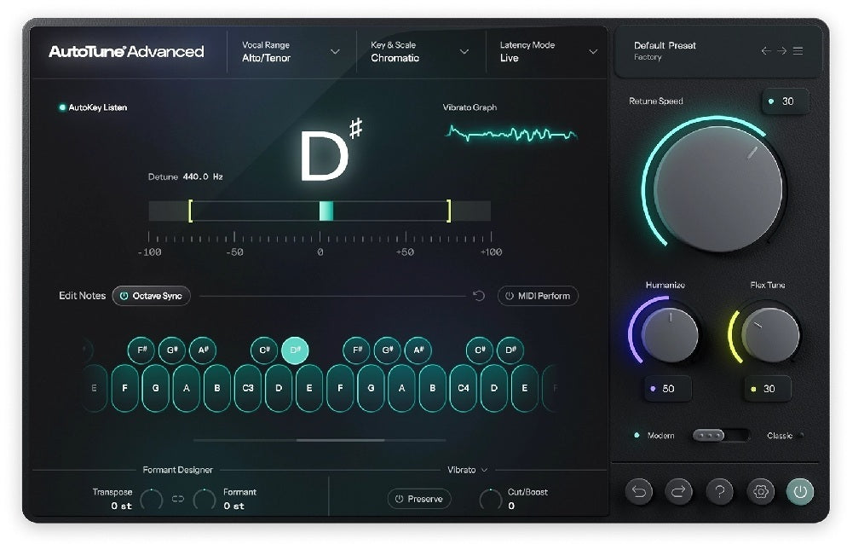This screenshot has width=847, height=544.
Task: Click the Formant Designer section label
Action: click(x=178, y=470)
